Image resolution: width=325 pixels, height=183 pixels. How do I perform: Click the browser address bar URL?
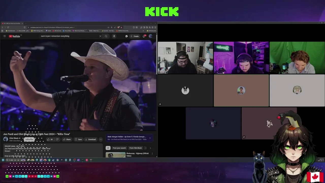pos(52,27)
